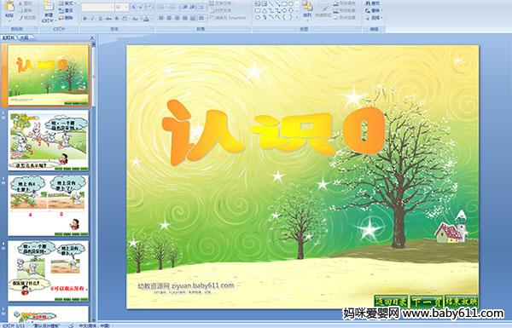Click the 返回目录 button on the slide
512x328 pixels.
391,302
